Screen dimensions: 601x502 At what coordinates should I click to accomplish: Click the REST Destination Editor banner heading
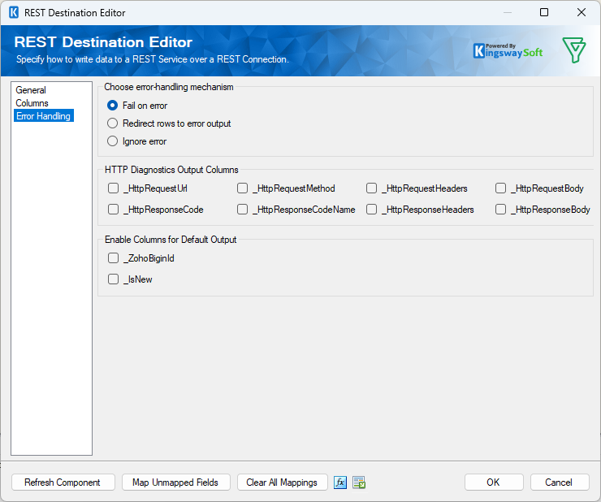(103, 42)
